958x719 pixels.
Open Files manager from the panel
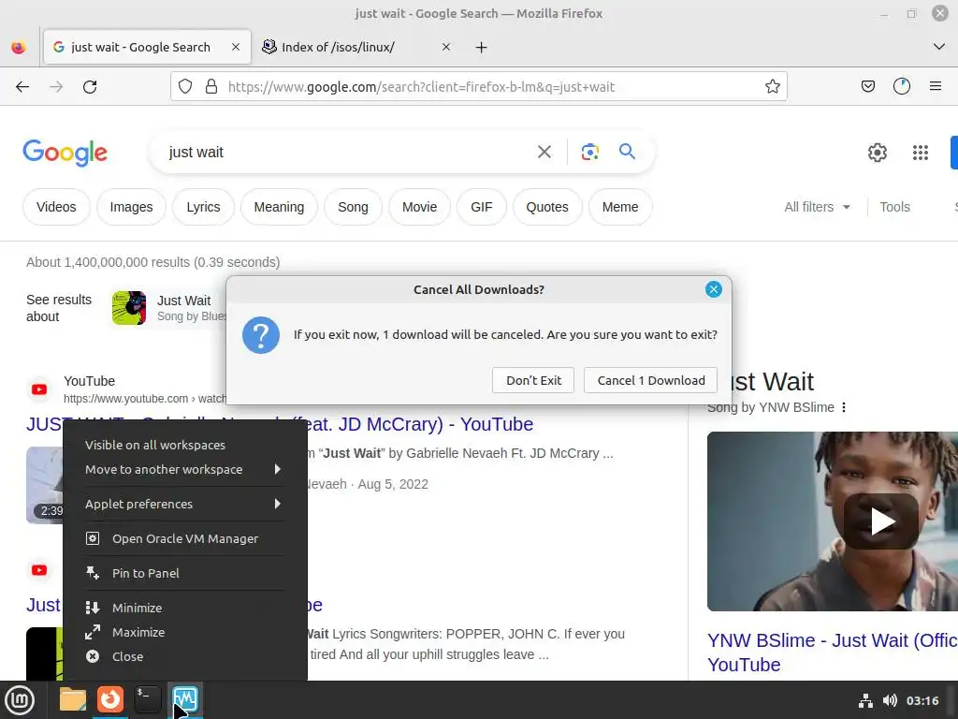73,699
